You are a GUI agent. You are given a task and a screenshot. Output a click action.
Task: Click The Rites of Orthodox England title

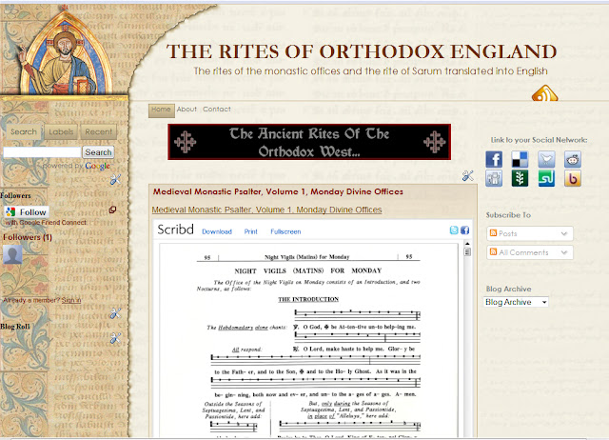(362, 51)
